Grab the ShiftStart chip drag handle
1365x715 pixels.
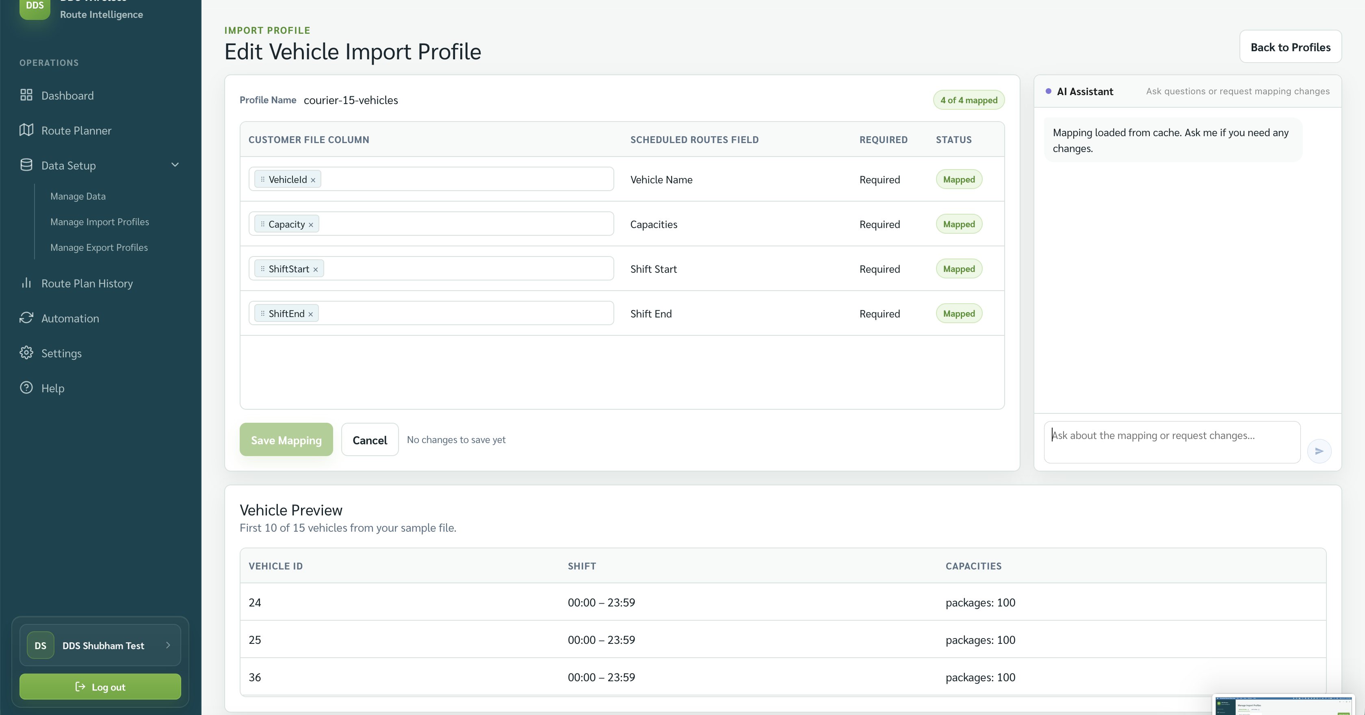(x=262, y=269)
